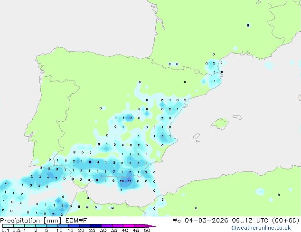Click the legend label 50
Viewport: 301px width, 232px height.
147,230
